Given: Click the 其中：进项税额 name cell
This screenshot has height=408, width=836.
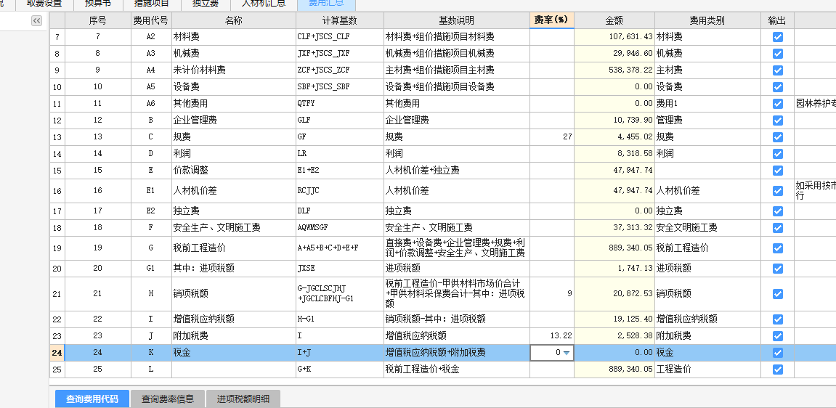Looking at the screenshot, I should [x=234, y=269].
